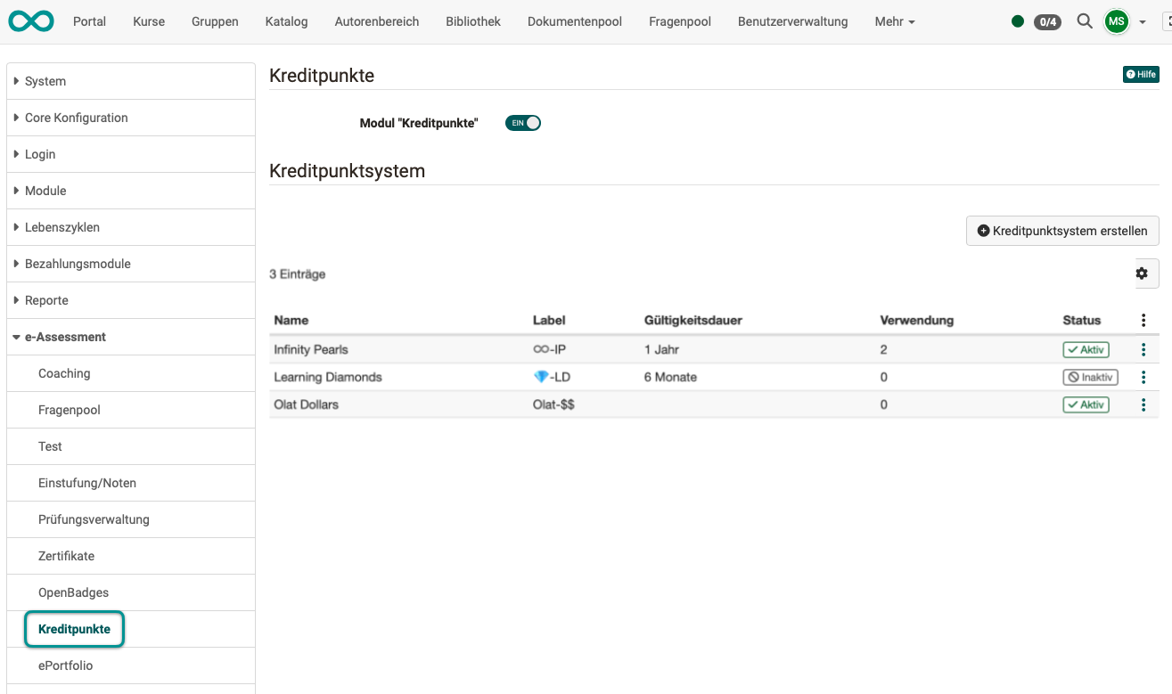1172x694 pixels.
Task: Click the Kreditpunktsystem erstellen button
Action: [x=1061, y=230]
